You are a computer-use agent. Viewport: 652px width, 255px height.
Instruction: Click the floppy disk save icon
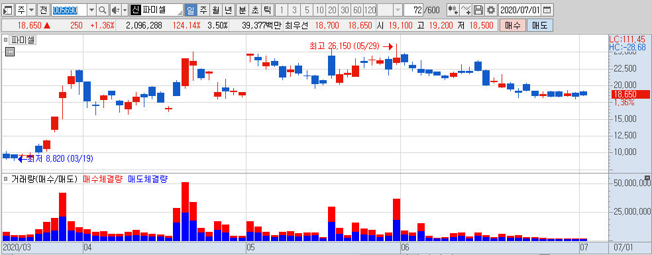[478, 9]
